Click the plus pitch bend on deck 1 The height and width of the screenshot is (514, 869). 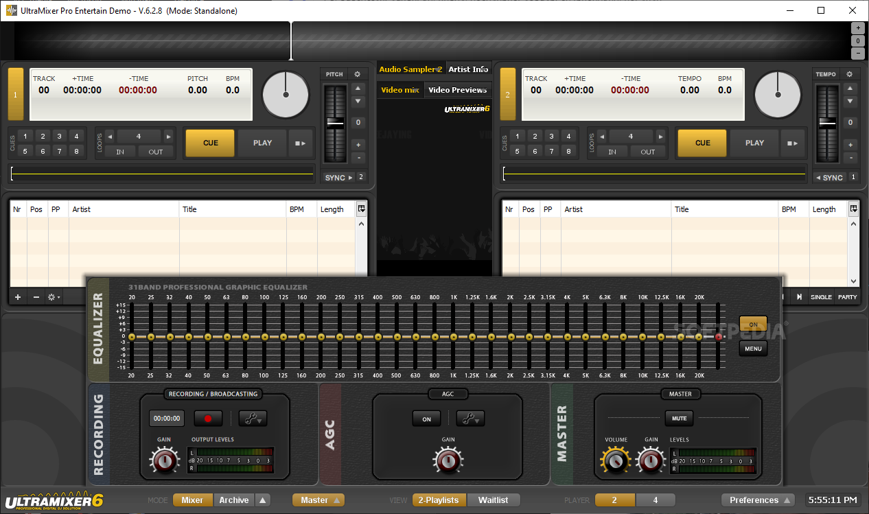click(x=358, y=145)
